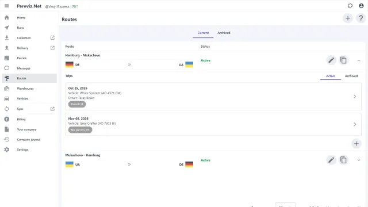368x207 pixels.
Task: Click the Collection download icon
Action: coord(7,37)
